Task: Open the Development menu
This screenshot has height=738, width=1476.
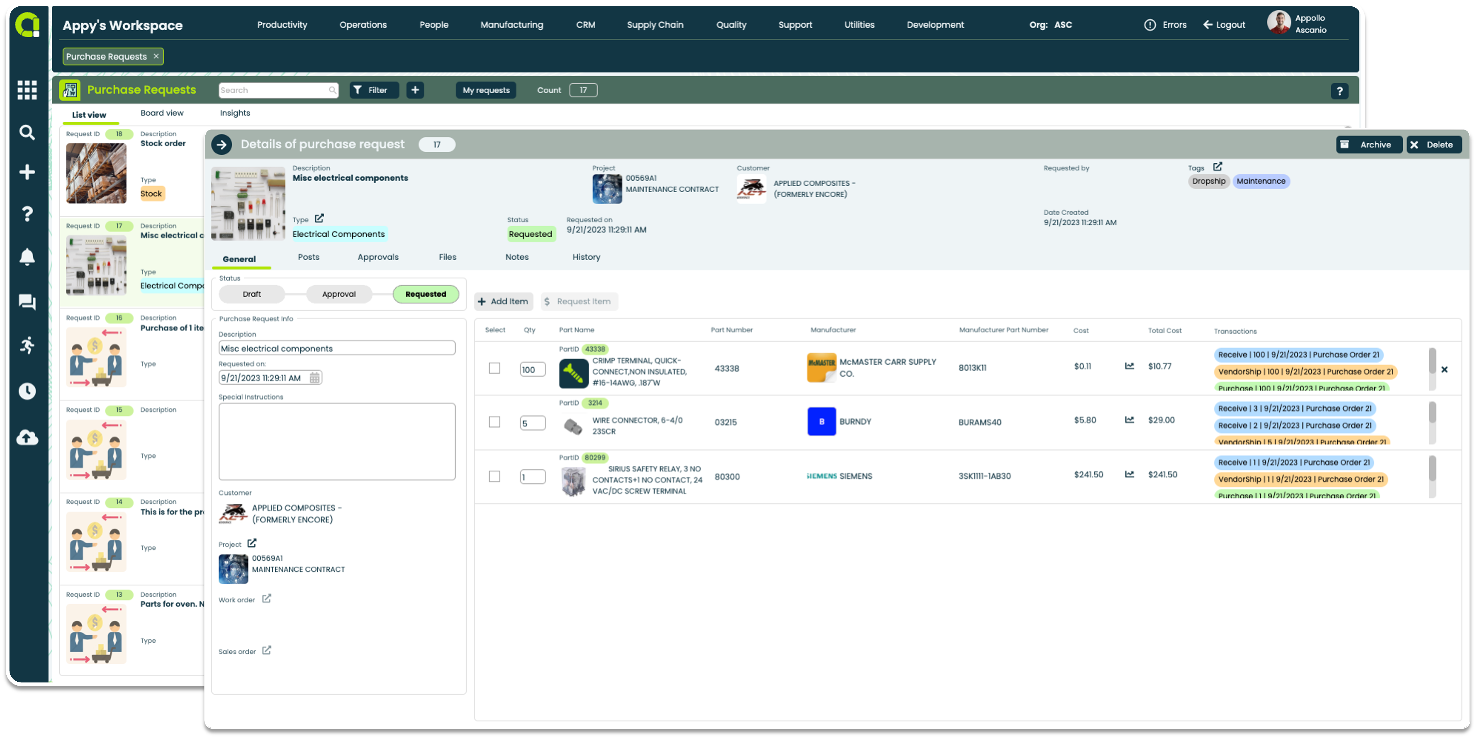Action: [x=935, y=25]
